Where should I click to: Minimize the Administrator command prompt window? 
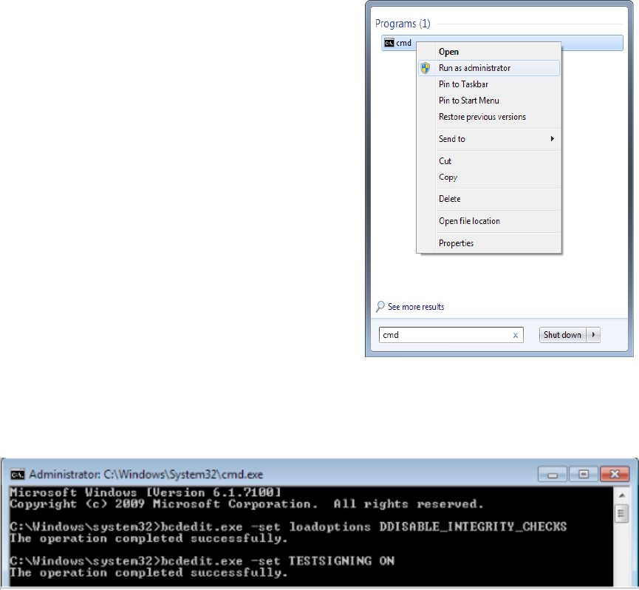tap(553, 475)
